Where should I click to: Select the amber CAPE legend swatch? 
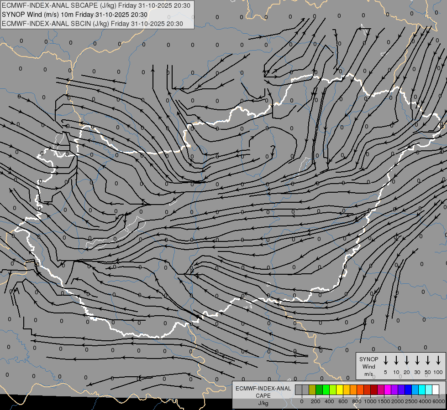[x=347, y=389]
